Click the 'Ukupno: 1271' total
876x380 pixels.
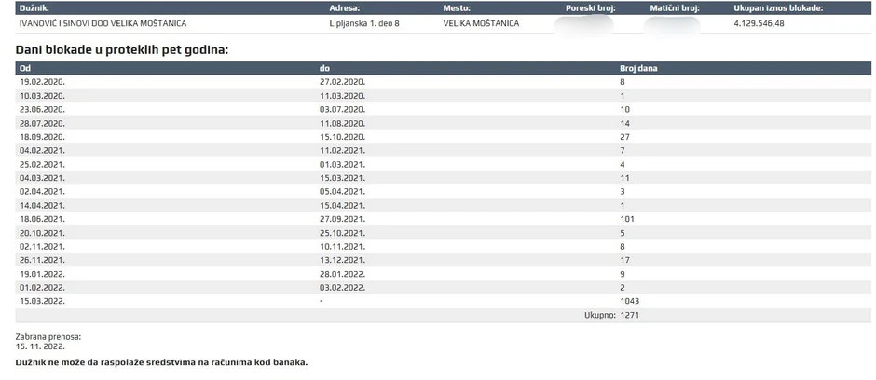611,316
